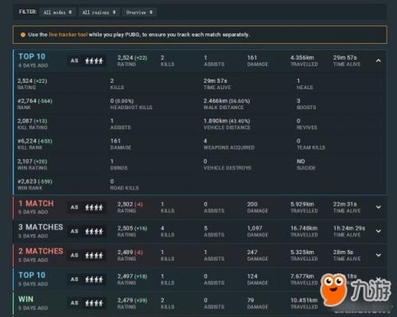This screenshot has width=397, height=317.
Task: Click the orange info icon in the notice banner
Action: [23, 34]
